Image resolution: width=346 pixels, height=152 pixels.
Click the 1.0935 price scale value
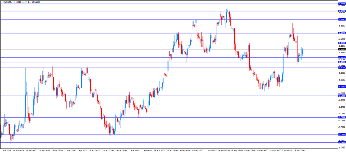pos(342,80)
